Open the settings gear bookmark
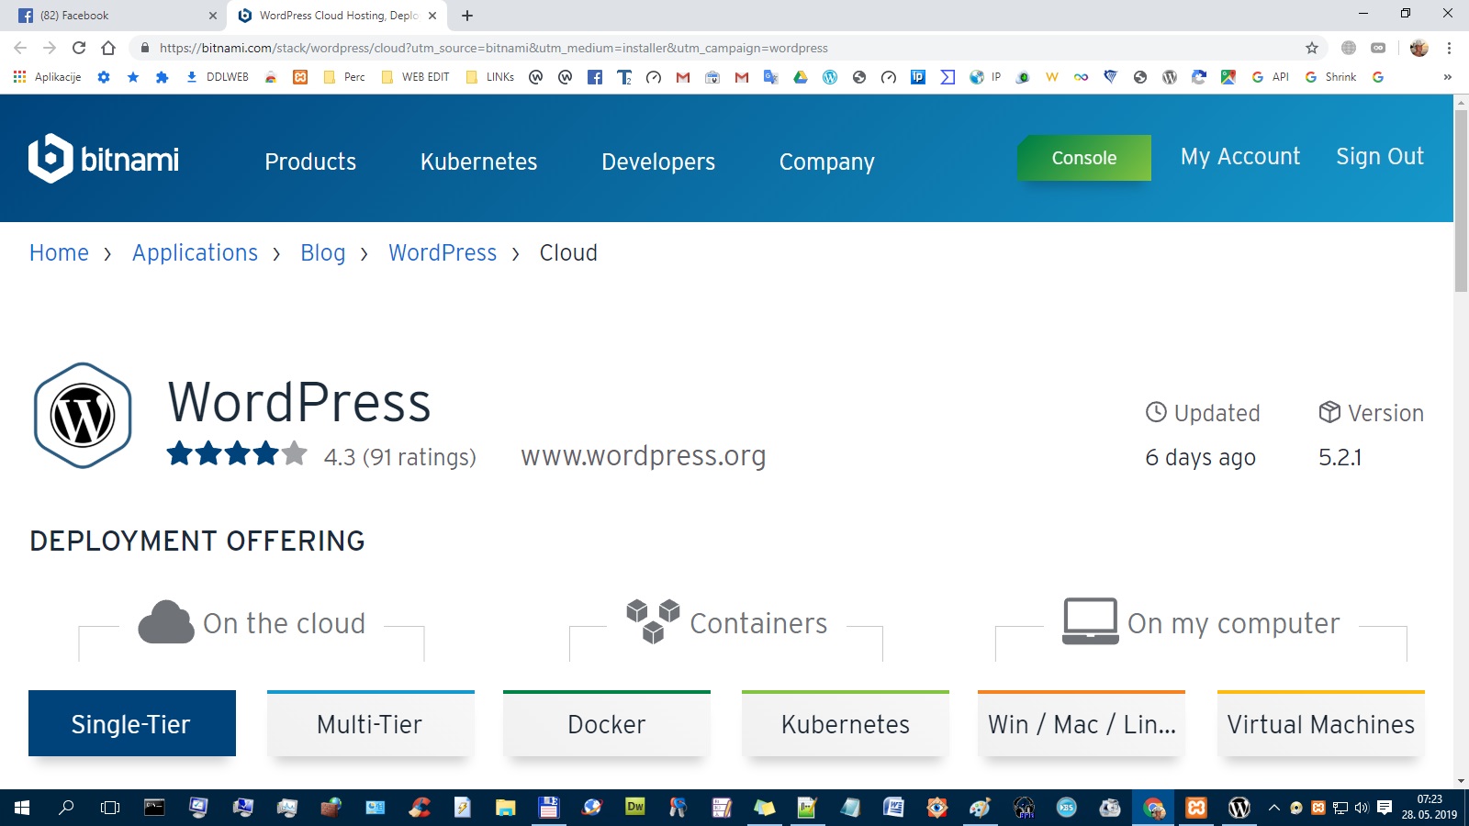Viewport: 1469px width, 826px height. 104,77
